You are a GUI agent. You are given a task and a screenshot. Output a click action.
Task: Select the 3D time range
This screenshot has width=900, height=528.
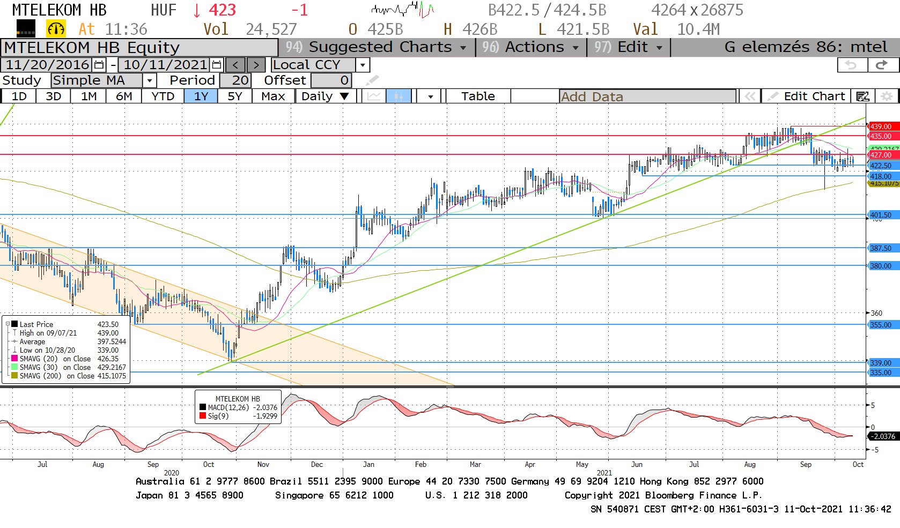point(54,96)
